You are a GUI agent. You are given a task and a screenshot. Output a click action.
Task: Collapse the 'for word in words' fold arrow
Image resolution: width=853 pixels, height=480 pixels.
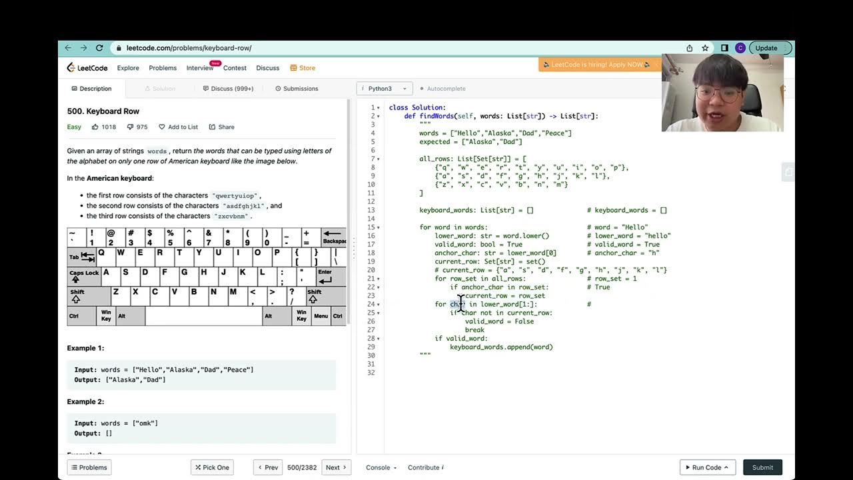pos(379,227)
